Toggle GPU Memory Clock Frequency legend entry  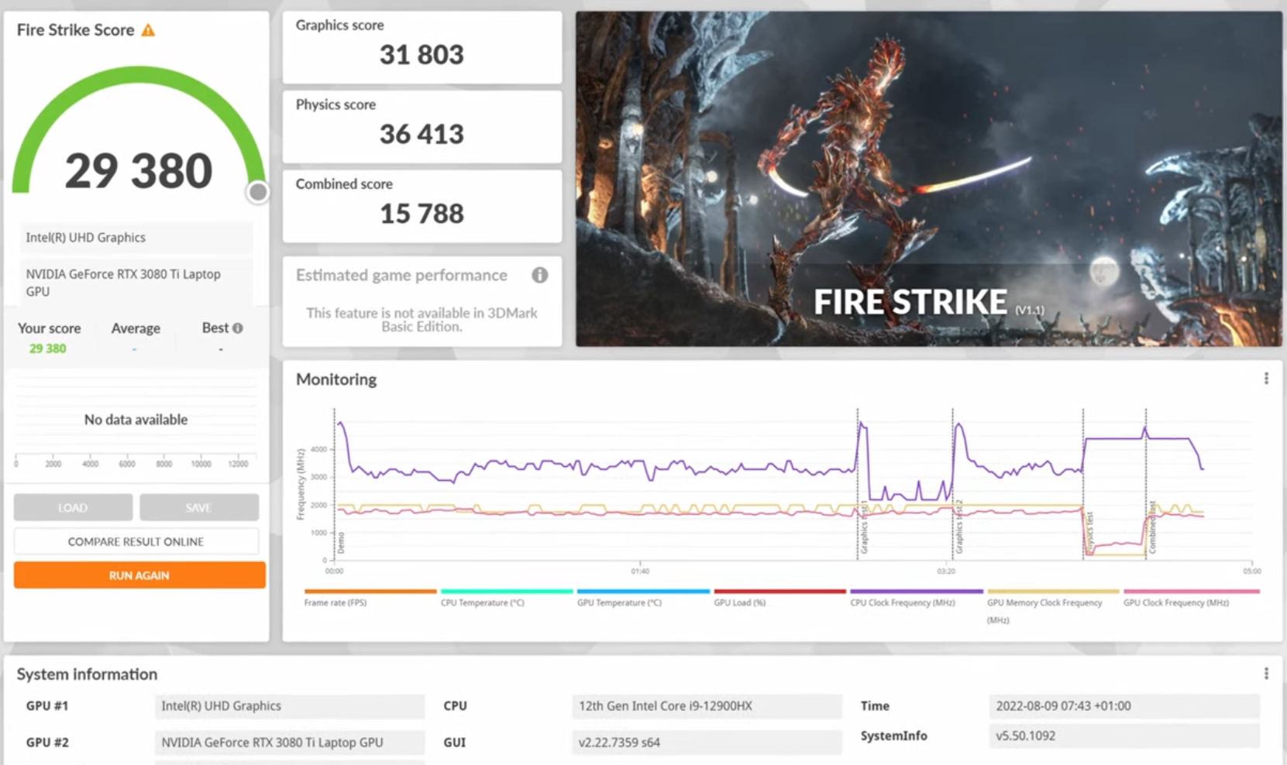coord(1053,606)
